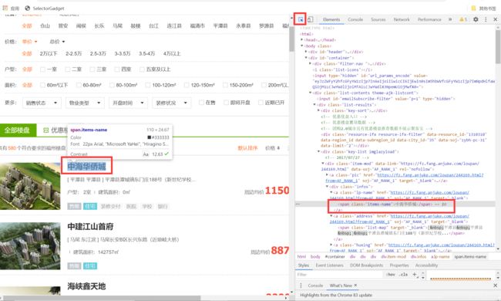
Task: Check the 60m²以下 area checkbox
Action: pyautogui.click(x=42, y=85)
